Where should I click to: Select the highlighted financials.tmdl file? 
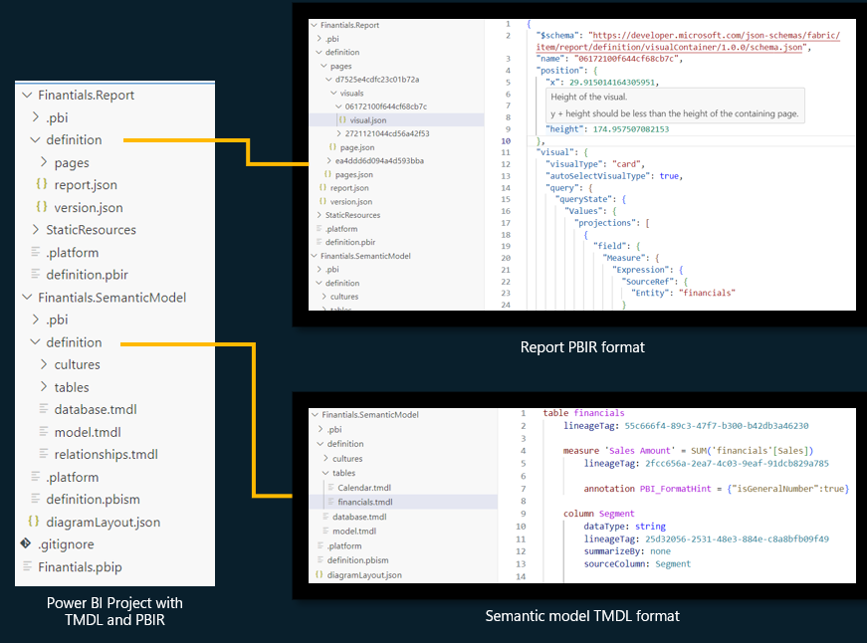coord(364,502)
